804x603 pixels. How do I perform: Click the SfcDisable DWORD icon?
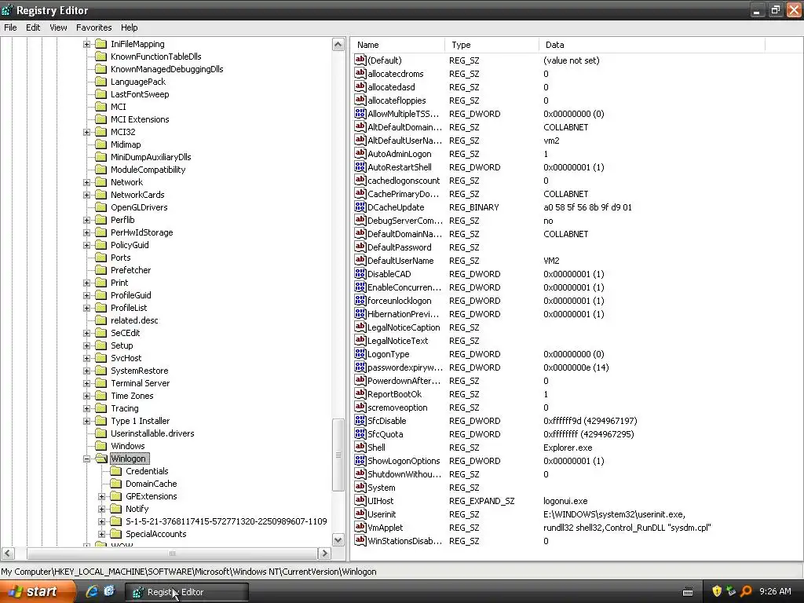(360, 420)
